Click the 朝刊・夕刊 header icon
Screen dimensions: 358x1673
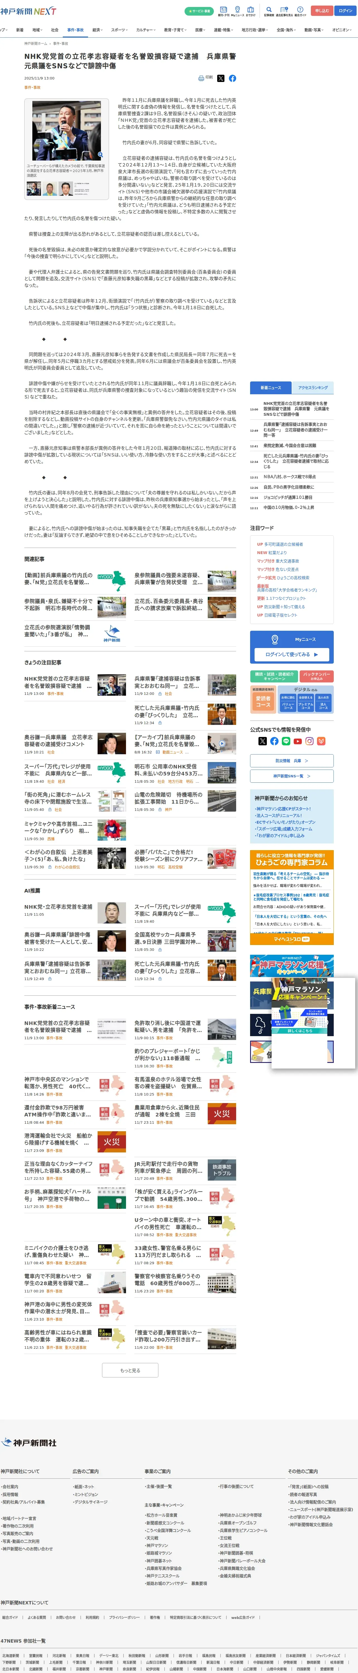click(224, 11)
